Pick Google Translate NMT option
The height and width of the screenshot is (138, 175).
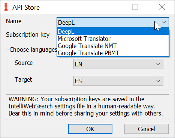coord(113,46)
